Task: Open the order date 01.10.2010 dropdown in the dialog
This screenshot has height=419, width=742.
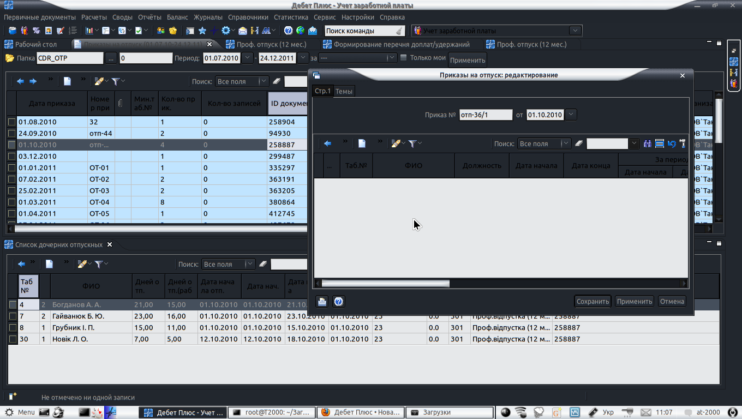Action: tap(570, 115)
